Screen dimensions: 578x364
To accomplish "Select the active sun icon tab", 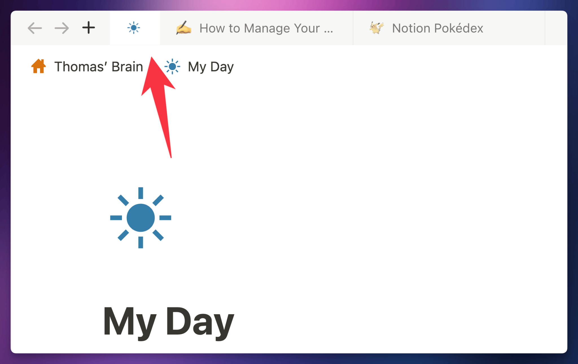I will tap(134, 28).
